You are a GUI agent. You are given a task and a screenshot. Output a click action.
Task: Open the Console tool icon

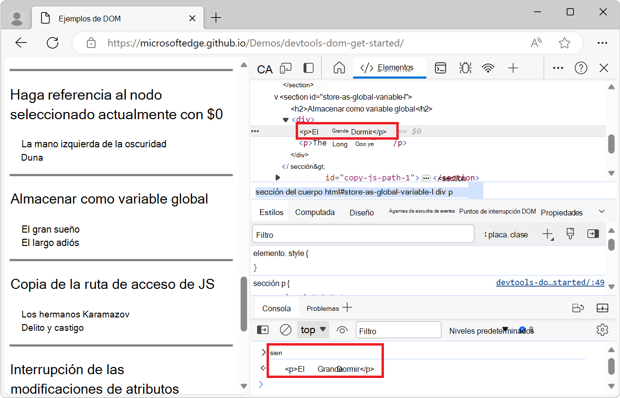tap(440, 68)
